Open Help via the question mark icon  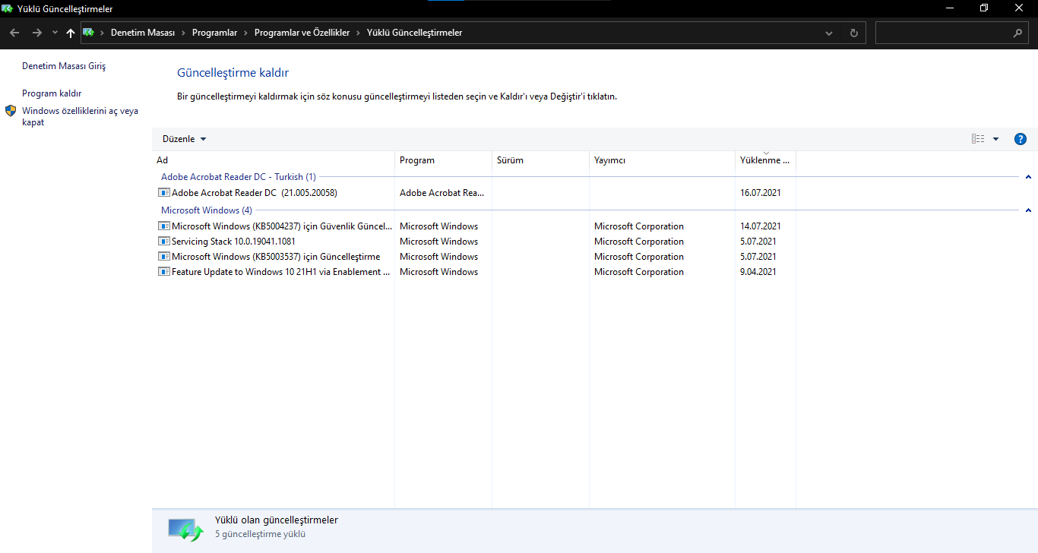tap(1021, 139)
